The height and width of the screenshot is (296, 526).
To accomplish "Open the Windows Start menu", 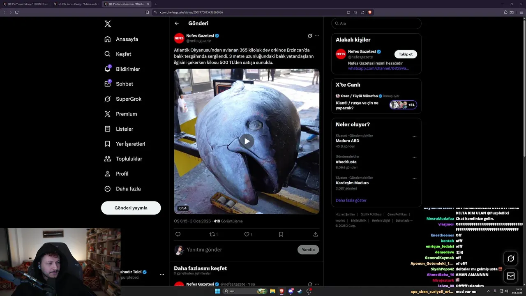I will pos(217,291).
